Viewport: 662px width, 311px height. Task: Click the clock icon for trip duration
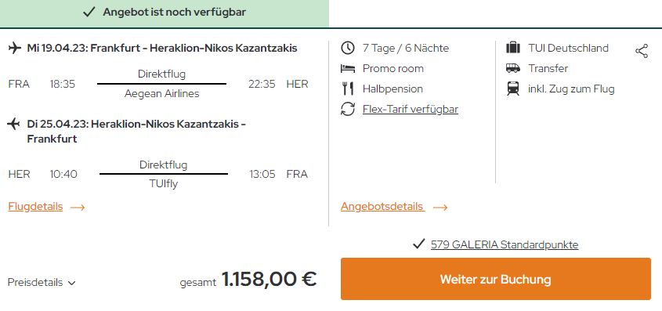coord(348,48)
